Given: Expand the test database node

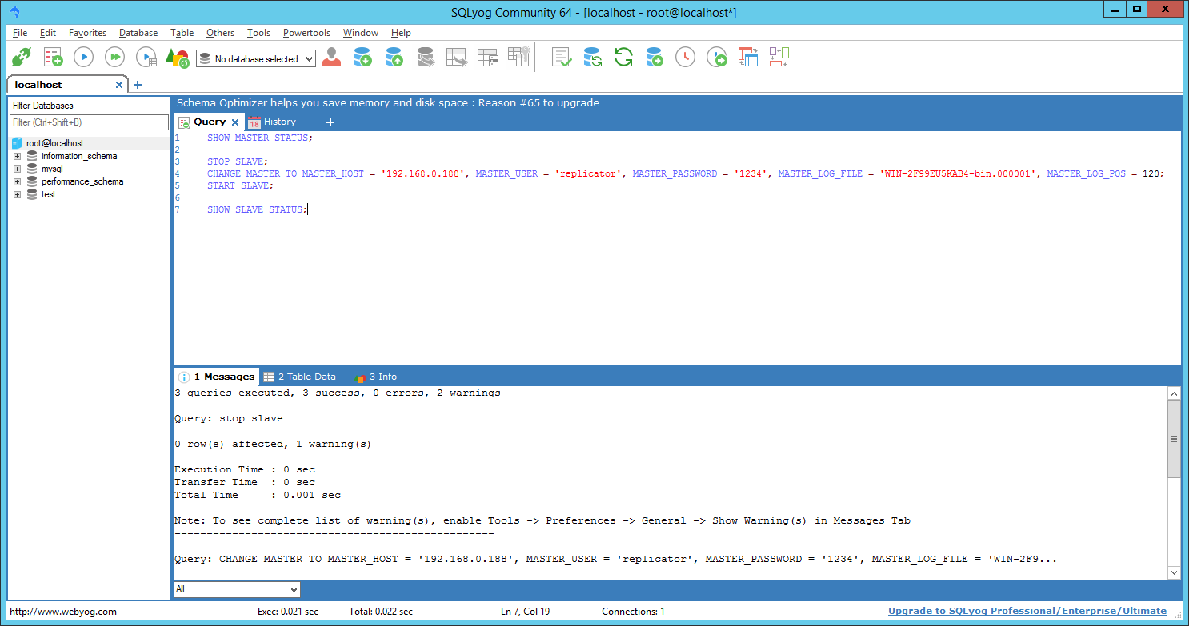Looking at the screenshot, I should tap(17, 194).
